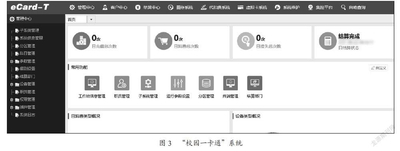The height and width of the screenshot is (151, 400).
Task: Click the eCard-T logo
Action: tap(30, 7)
